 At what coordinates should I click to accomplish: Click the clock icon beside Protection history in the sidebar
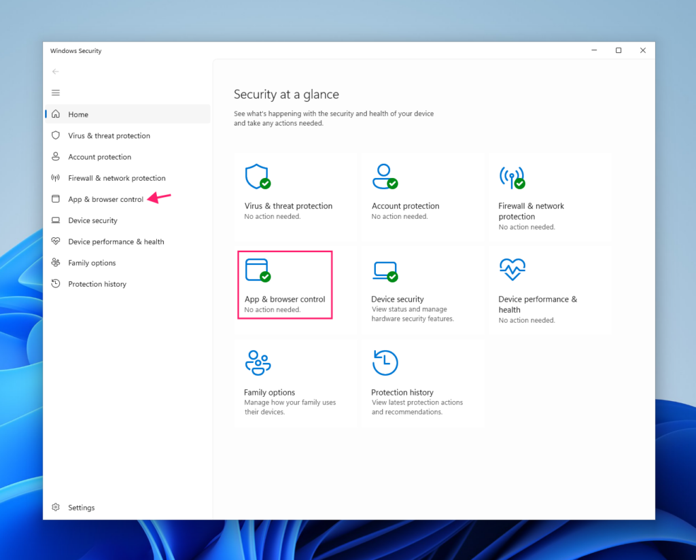(56, 283)
